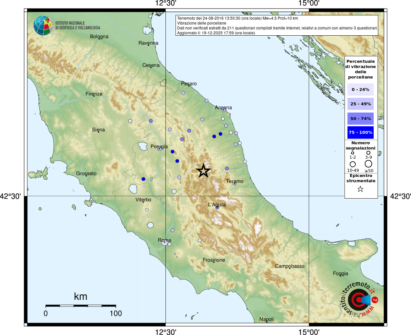Image resolution: width=411 pixels, height=335 pixels.
Task: Click the top 12°30' longitude label
Action: 166,3
